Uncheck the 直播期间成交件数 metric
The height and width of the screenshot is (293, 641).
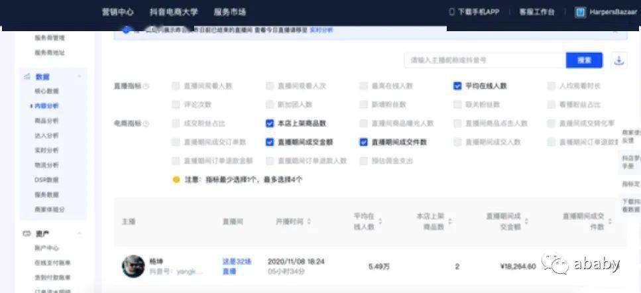coord(363,143)
